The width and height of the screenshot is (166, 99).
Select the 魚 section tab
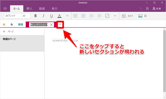[12, 25]
